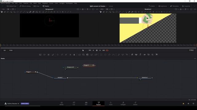
Task: Toggle the Inspector panel
Action: 186,6
